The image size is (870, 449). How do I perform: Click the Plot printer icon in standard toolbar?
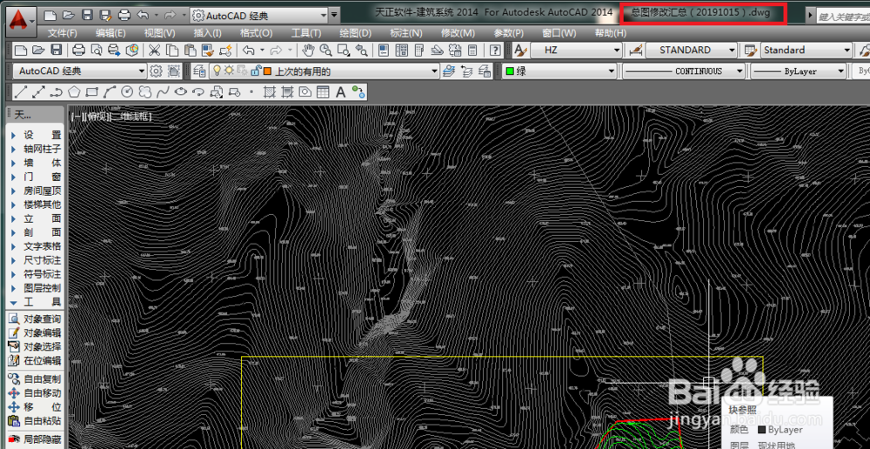79,50
